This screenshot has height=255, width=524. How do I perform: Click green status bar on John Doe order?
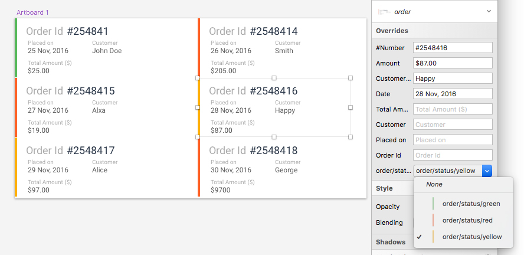pyautogui.click(x=16, y=48)
